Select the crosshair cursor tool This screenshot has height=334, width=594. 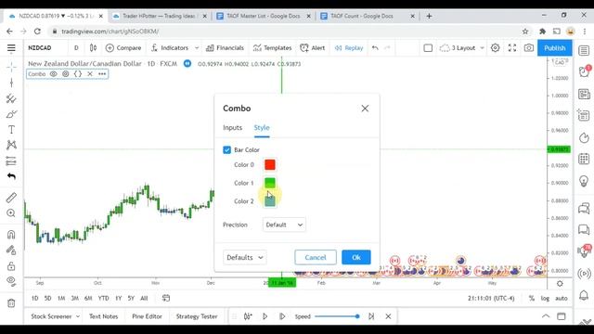point(11,67)
